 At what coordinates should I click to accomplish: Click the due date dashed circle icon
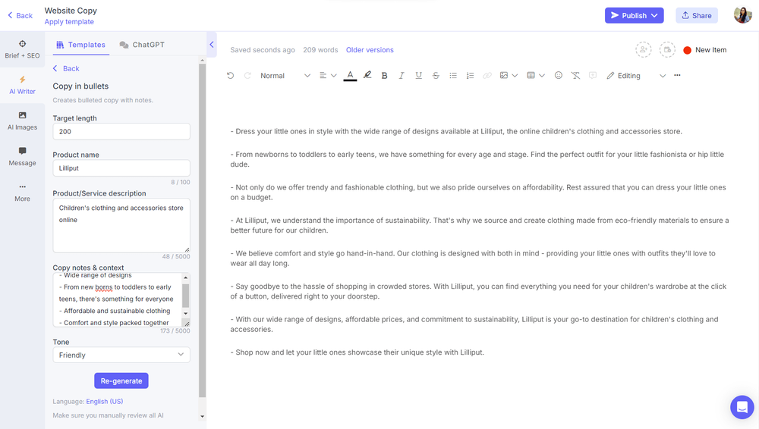(667, 50)
